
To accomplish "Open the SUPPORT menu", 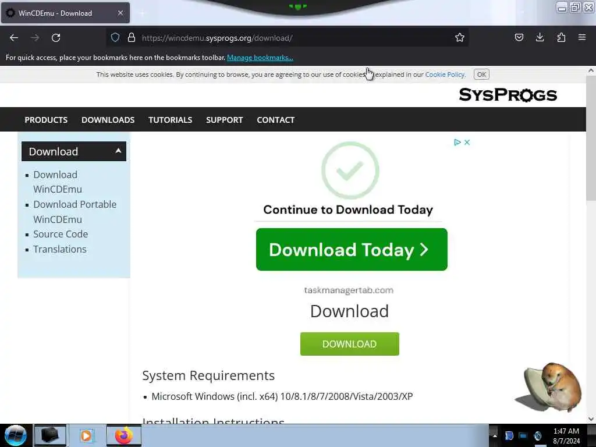I will [x=224, y=120].
